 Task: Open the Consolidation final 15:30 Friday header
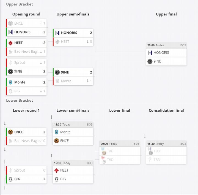166,144
